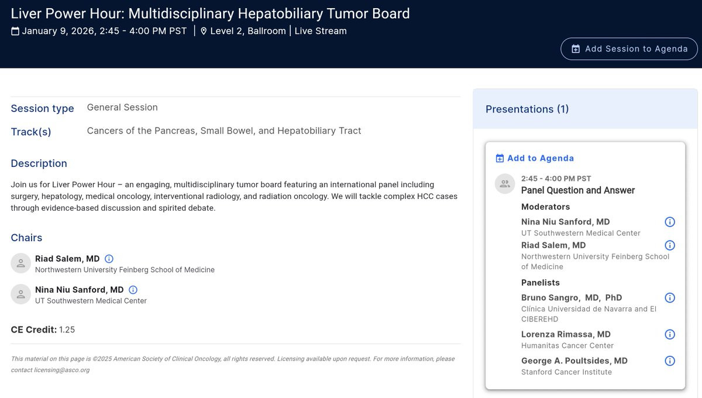Show info for panelist Lorenza Rimassa
This screenshot has width=702, height=398.
[x=670, y=335]
